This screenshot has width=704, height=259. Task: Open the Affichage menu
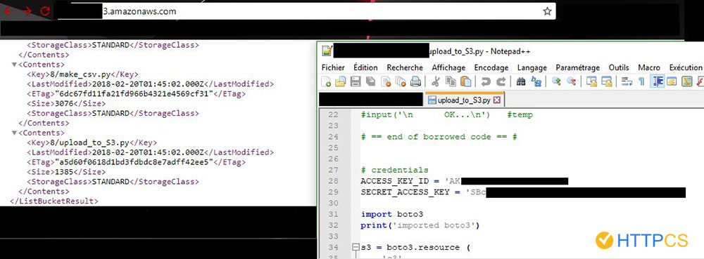(448, 67)
